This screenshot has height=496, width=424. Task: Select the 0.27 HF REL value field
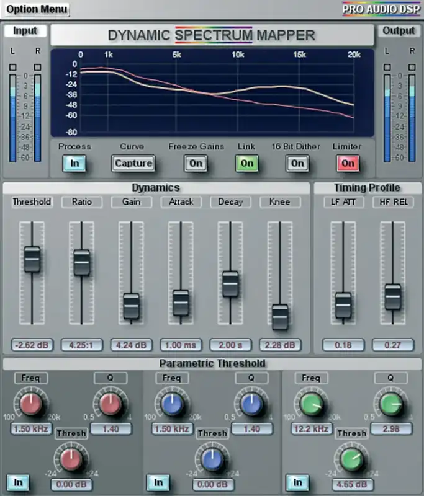pyautogui.click(x=393, y=345)
